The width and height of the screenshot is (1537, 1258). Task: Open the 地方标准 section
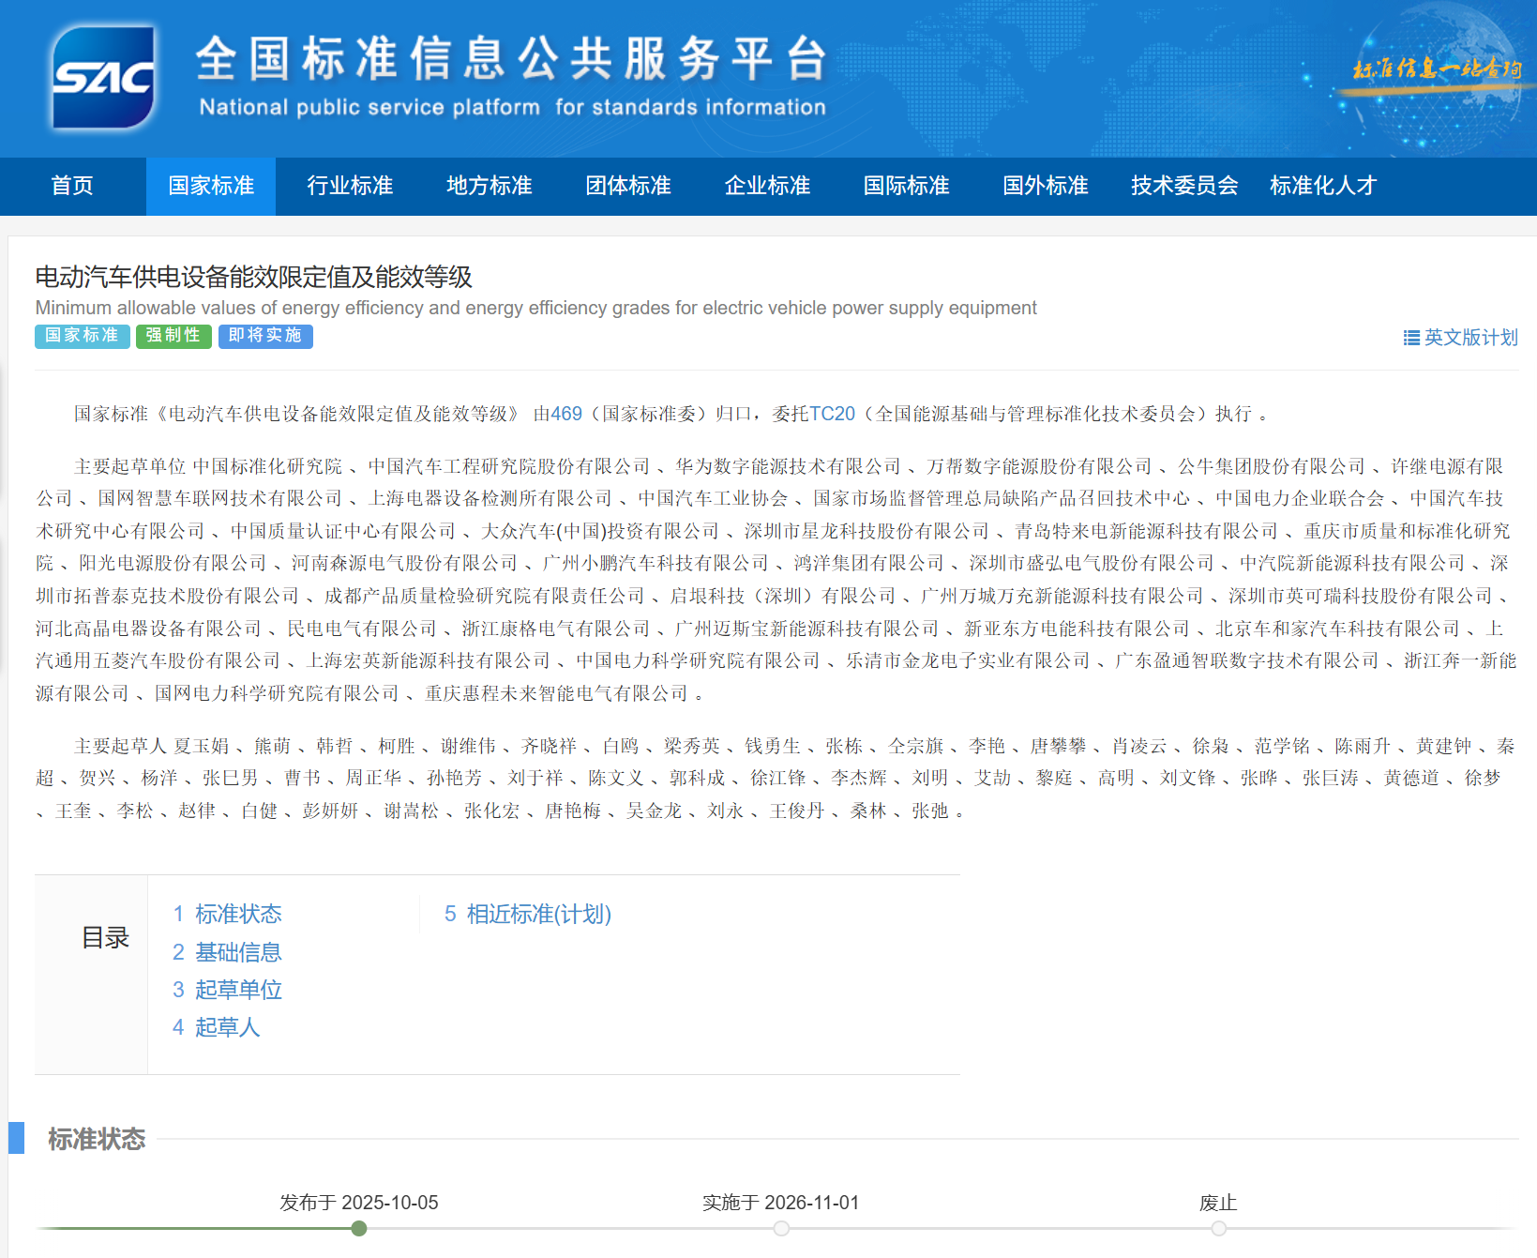[489, 186]
